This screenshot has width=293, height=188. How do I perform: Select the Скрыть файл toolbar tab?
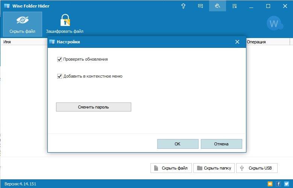[x=23, y=24]
